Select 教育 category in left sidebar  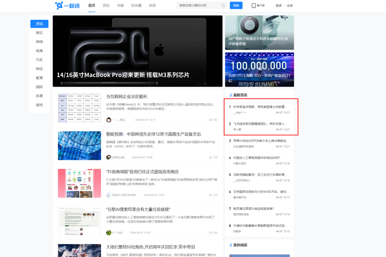[x=39, y=78]
